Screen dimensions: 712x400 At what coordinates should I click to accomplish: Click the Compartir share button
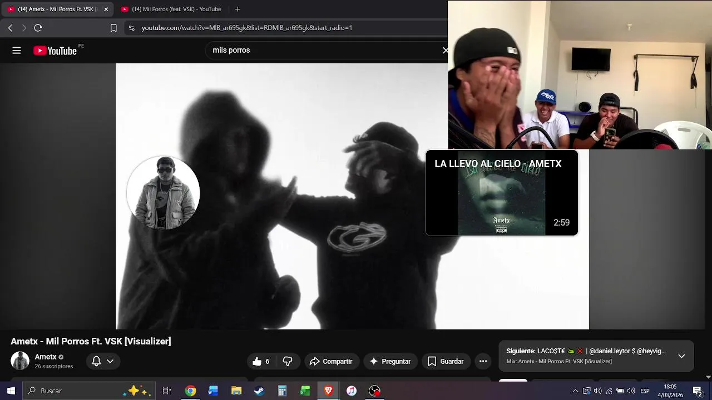pos(332,361)
